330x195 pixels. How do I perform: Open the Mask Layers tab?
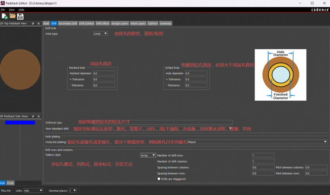[138, 23]
